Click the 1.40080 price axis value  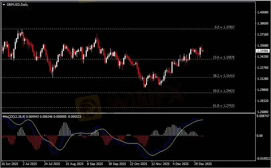[x=262, y=12]
